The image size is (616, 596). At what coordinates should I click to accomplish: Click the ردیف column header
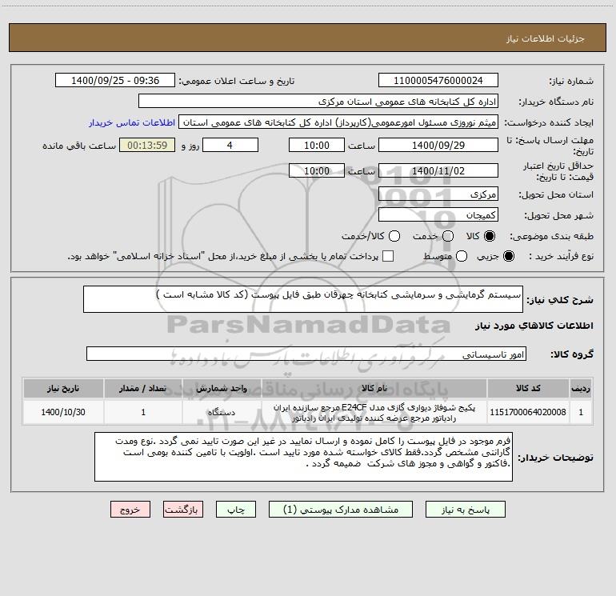click(581, 388)
